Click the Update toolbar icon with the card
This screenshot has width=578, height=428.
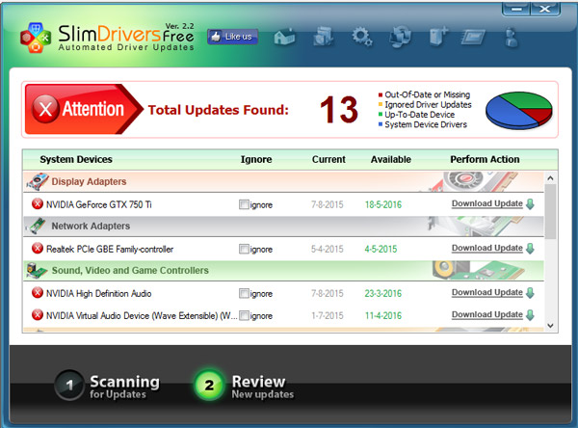point(473,38)
